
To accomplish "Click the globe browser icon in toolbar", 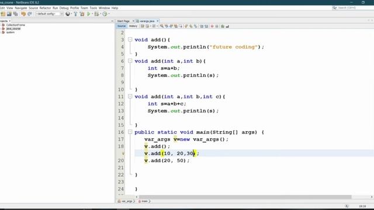I will [x=68, y=14].
